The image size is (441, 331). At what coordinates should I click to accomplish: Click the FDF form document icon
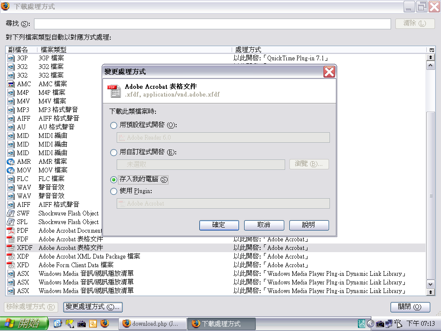tap(11, 240)
